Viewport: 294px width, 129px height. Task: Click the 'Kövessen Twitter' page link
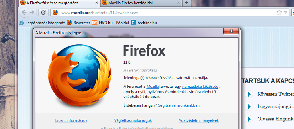coord(276,94)
